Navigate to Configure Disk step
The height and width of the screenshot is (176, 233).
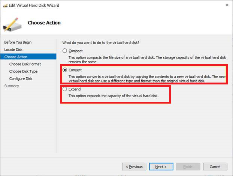point(21,78)
